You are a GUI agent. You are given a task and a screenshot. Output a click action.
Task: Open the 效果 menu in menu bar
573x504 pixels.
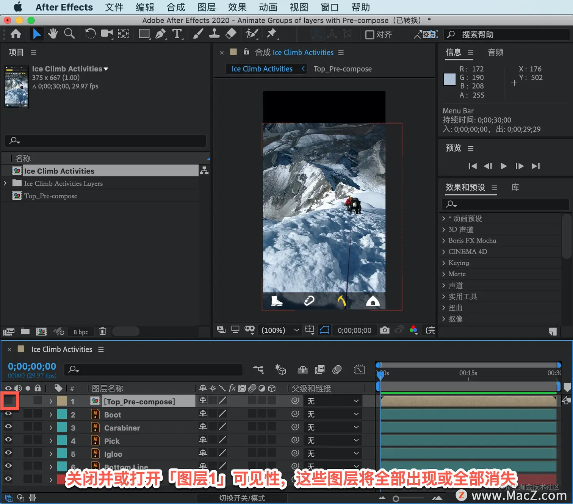pyautogui.click(x=237, y=7)
